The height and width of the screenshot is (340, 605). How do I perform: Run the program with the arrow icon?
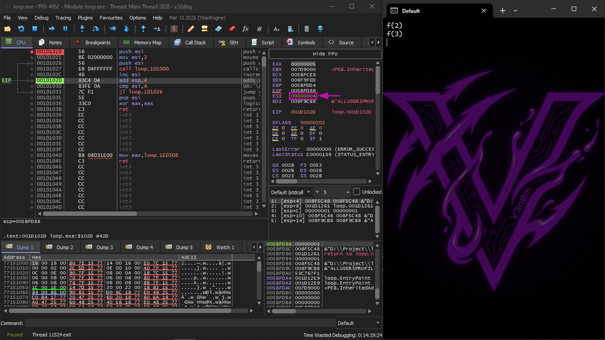point(51,29)
